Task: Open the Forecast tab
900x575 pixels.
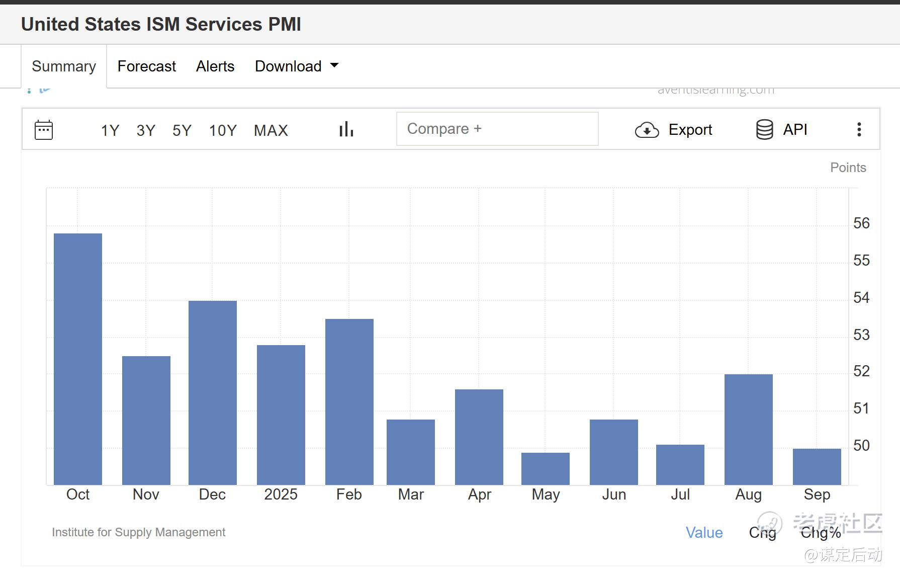Action: pyautogui.click(x=146, y=66)
